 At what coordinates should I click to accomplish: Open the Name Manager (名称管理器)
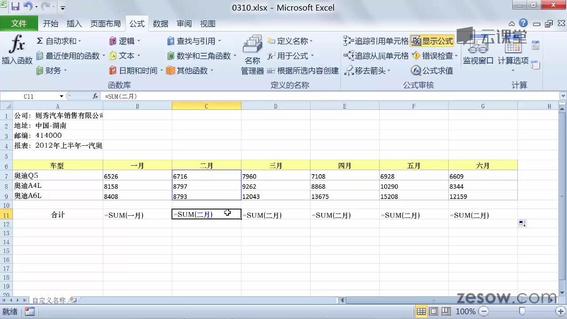pyautogui.click(x=252, y=55)
